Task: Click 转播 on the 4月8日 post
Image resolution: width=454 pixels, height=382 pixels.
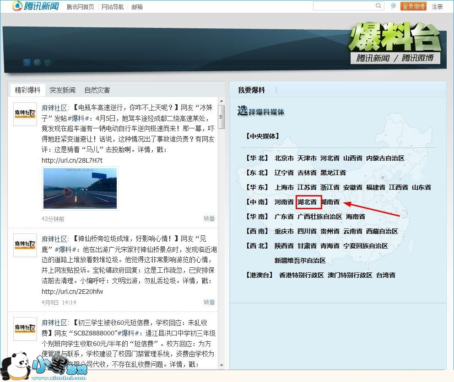Action: tap(209, 302)
